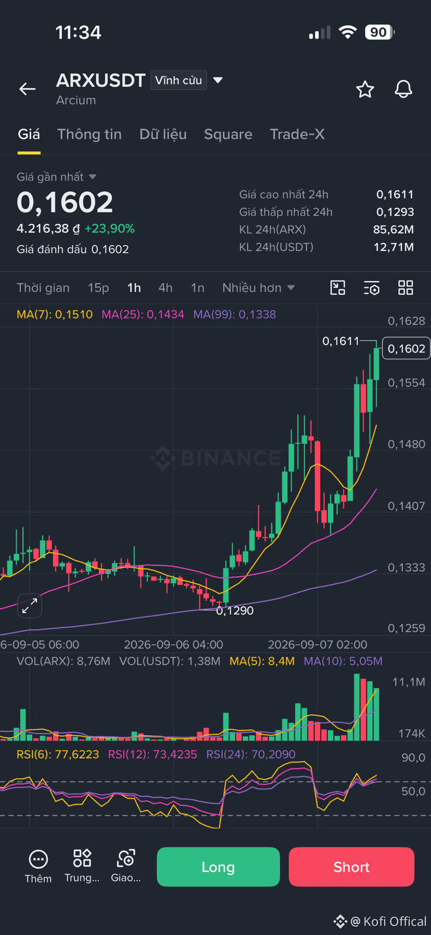
Task: Select the 4h timeframe
Action: point(166,288)
